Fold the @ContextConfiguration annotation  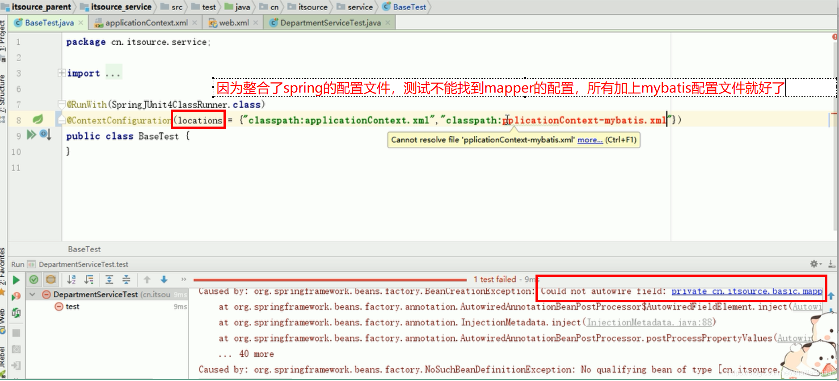pos(62,120)
